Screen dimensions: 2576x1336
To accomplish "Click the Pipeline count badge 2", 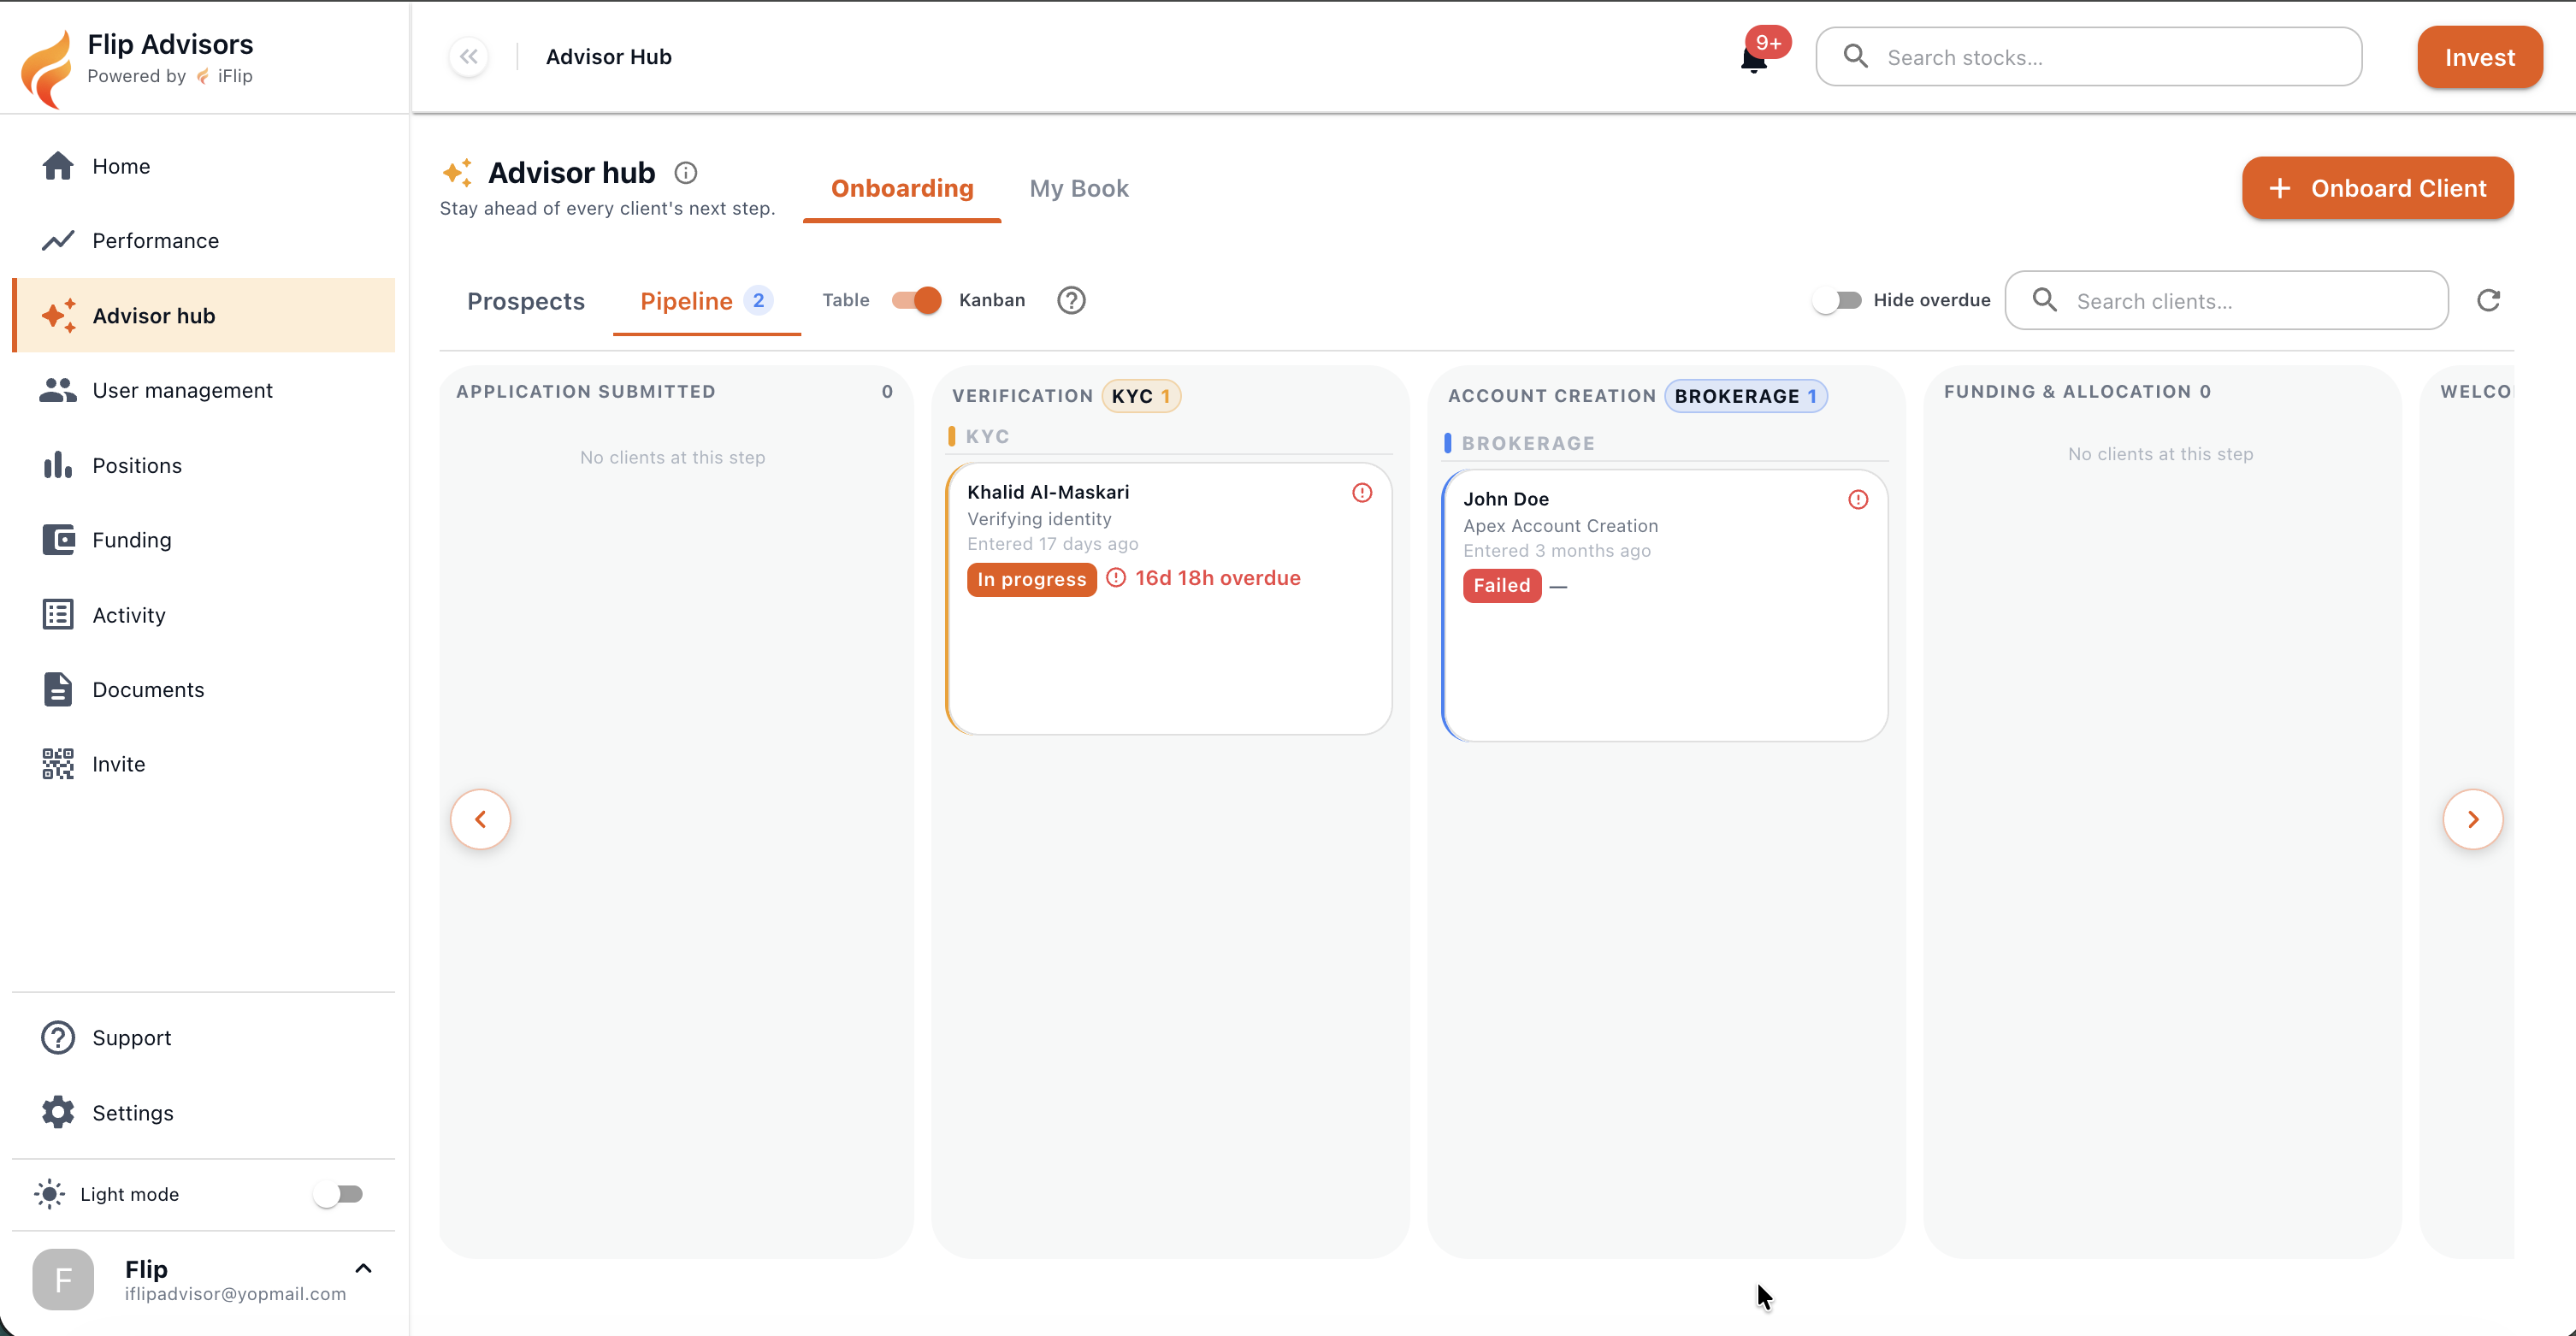I will (758, 301).
